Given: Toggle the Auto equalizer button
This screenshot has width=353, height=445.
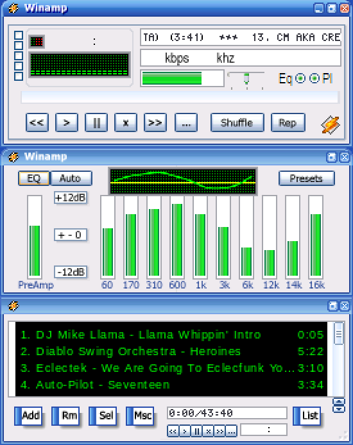Looking at the screenshot, I should [x=71, y=178].
